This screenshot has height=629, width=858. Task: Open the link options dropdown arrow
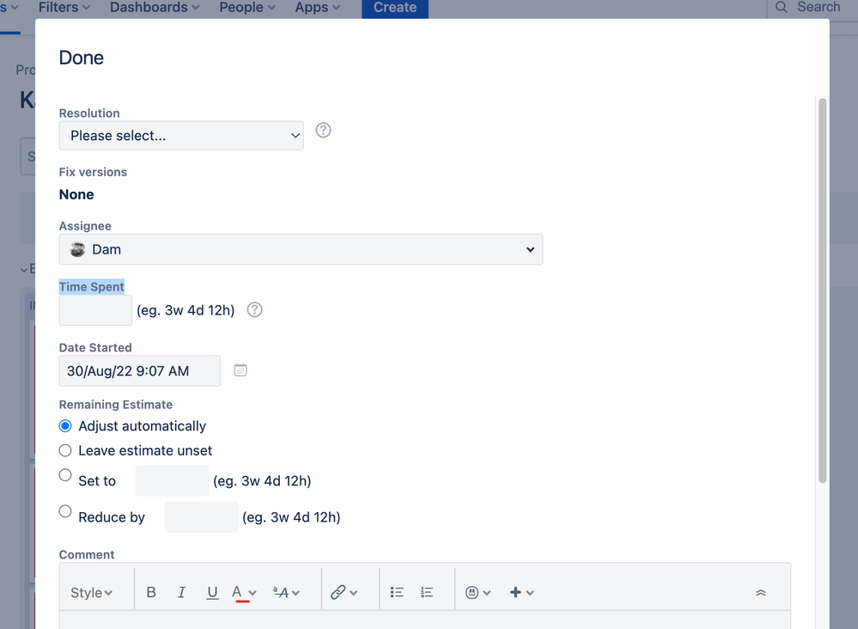(354, 593)
